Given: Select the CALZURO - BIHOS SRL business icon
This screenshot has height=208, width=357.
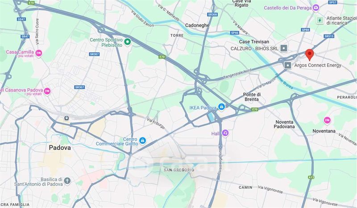Looking at the screenshot, I should [284, 48].
